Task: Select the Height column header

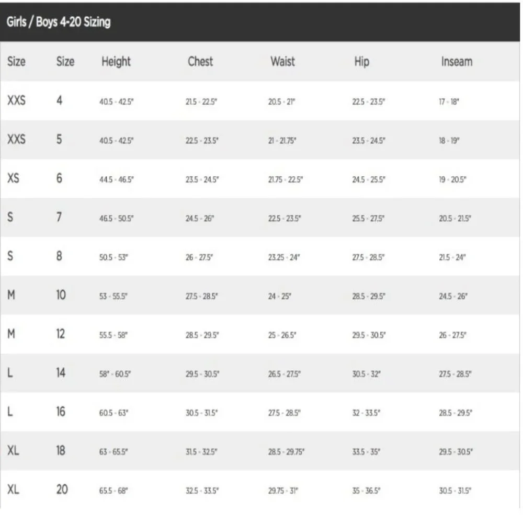Action: pyautogui.click(x=116, y=62)
